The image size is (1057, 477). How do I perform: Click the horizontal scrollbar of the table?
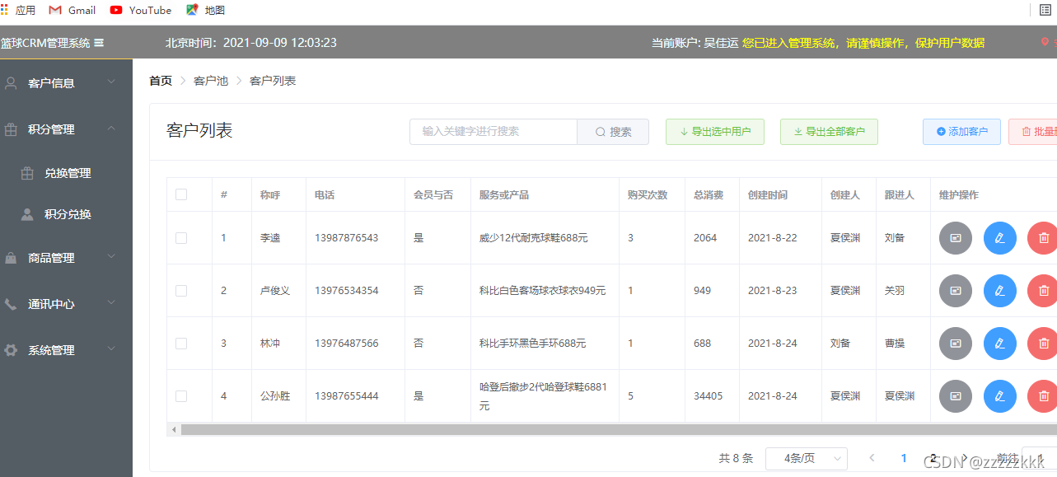coord(619,429)
